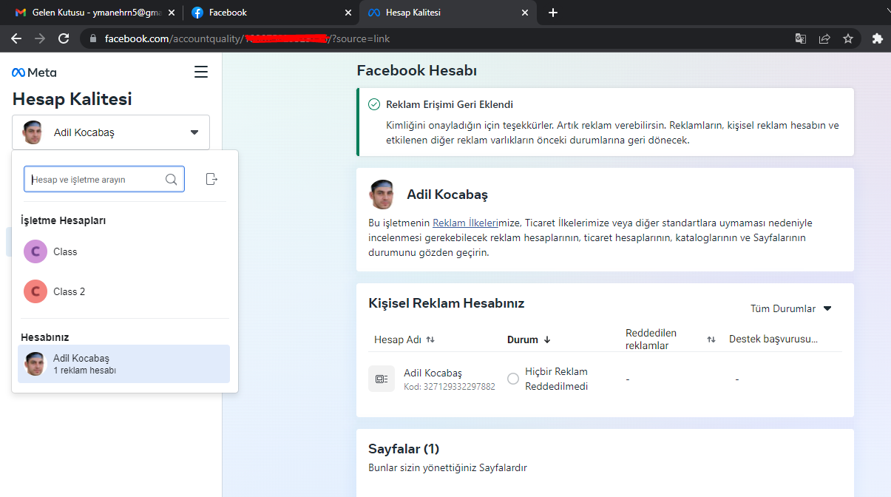This screenshot has width=891, height=497.
Task: Click the Kişisel Reklam Hesabınız heading
Action: point(447,303)
